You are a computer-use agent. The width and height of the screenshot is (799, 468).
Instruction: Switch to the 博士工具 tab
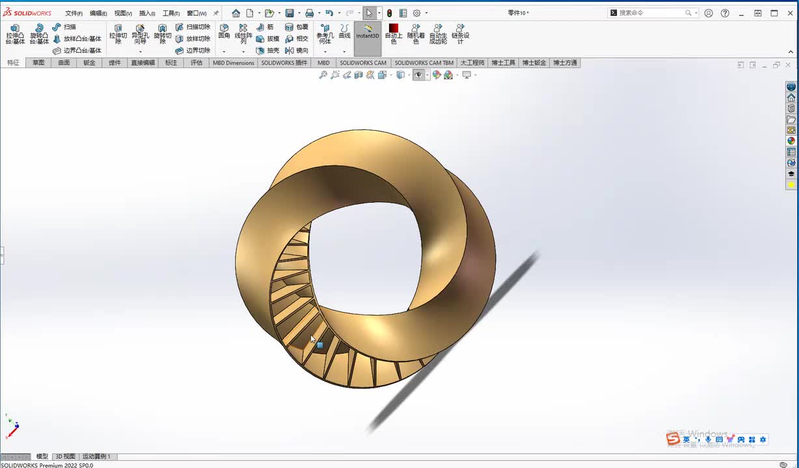pos(503,63)
